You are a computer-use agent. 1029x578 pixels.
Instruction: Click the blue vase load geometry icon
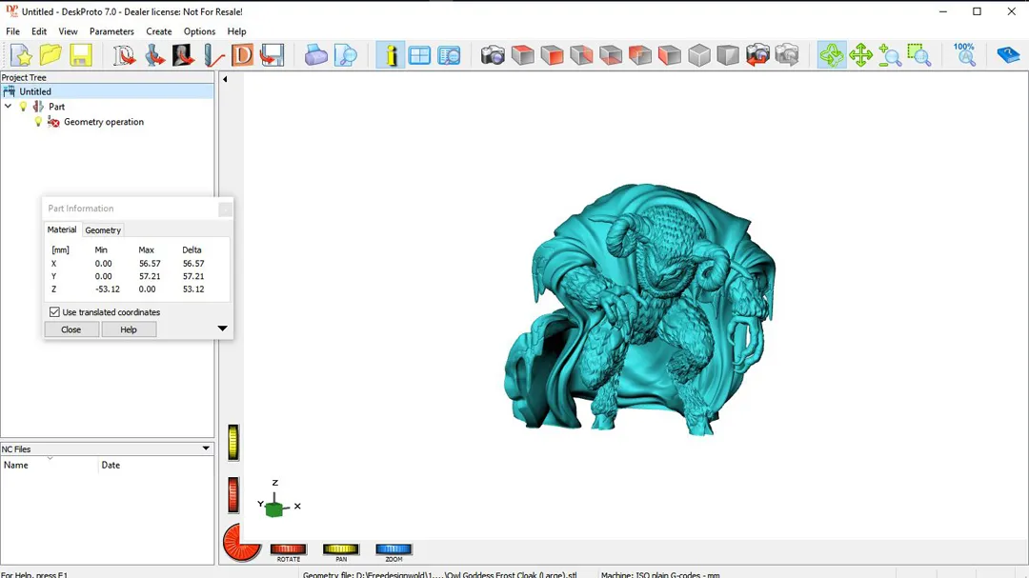coord(154,55)
